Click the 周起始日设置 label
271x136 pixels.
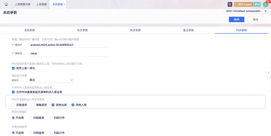[x=19, y=76]
